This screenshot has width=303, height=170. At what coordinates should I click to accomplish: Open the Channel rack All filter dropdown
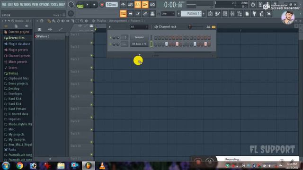139,27
